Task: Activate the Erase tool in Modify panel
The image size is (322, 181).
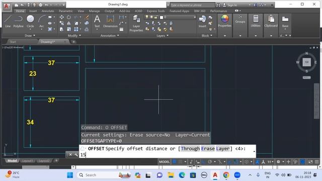Action: 87,17
